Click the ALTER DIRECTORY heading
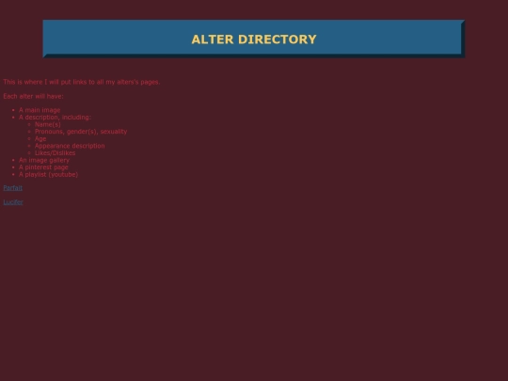Image resolution: width=508 pixels, height=381 pixels. pos(254,40)
